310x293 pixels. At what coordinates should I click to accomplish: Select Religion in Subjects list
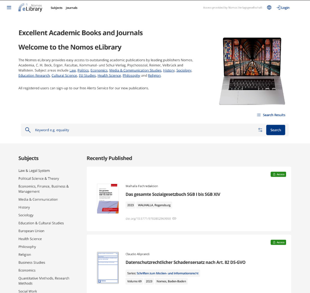25,255
